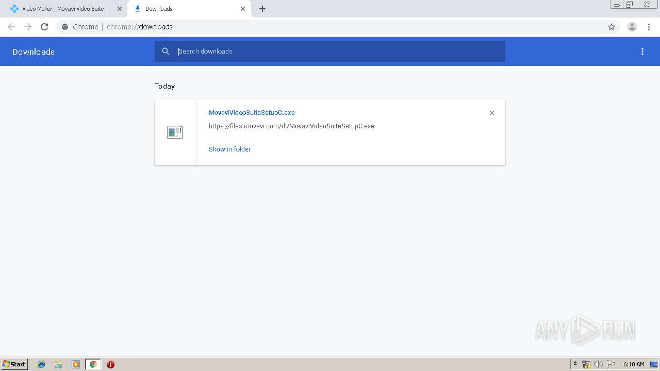Go back with the browser back arrow
This screenshot has width=660, height=371.
click(x=11, y=27)
